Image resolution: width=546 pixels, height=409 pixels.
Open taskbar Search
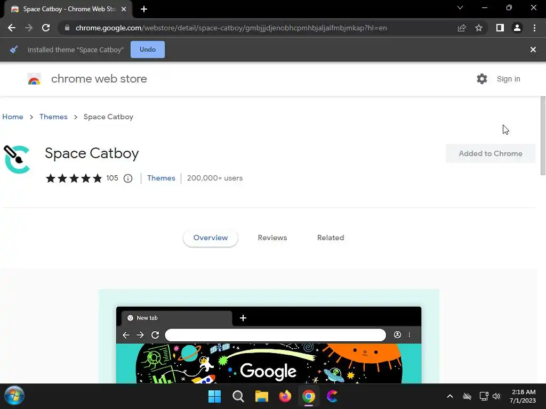coord(238,396)
